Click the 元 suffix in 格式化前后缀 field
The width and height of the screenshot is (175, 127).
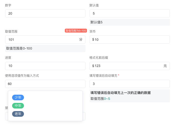(165, 66)
